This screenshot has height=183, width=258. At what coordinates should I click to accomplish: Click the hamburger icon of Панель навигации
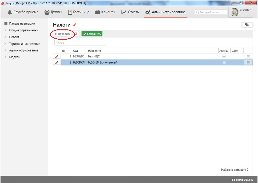(x=6, y=23)
